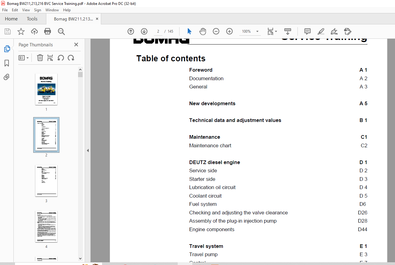The height and width of the screenshot is (265, 395).
Task: Select the highlight text pen tool
Action: 321,31
